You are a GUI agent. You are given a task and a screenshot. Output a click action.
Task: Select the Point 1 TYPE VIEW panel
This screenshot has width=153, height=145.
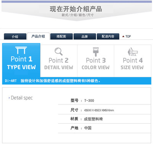21,60
